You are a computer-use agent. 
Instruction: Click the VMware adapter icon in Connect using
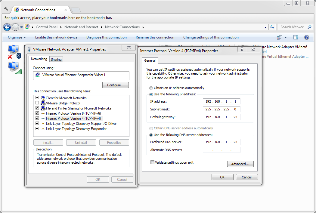click(38, 75)
